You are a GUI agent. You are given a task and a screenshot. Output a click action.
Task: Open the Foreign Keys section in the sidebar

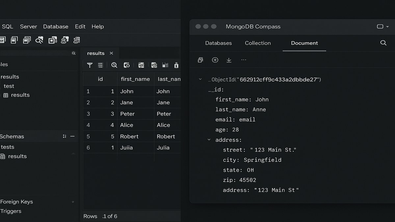[17, 202]
